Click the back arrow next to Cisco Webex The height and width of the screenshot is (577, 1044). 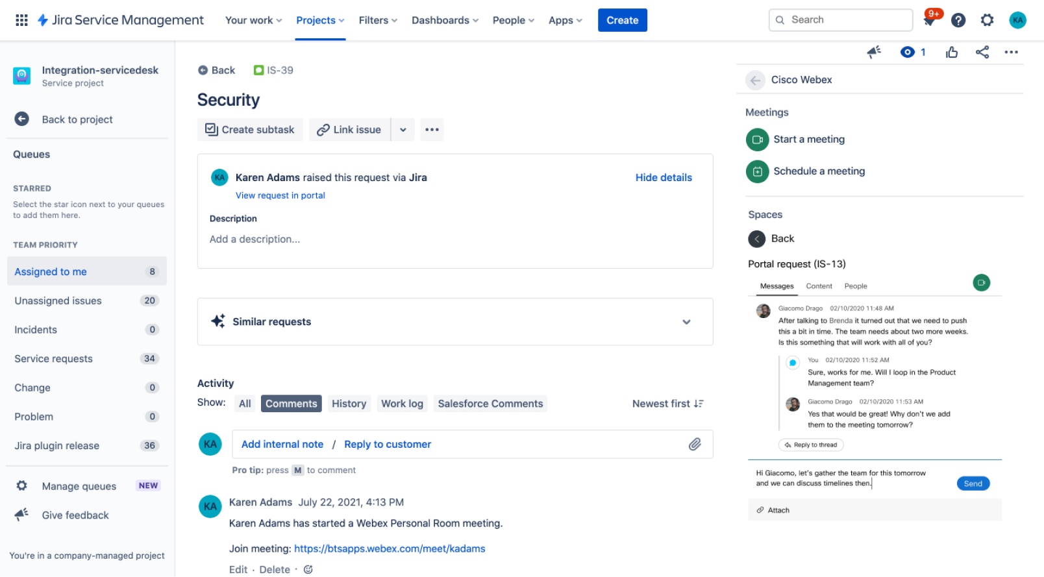pos(755,80)
